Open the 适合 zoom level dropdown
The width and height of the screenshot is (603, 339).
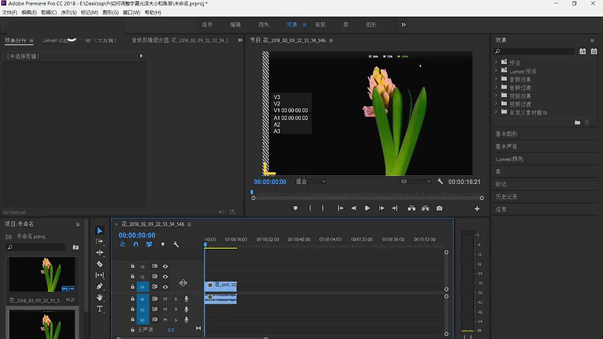310,181
